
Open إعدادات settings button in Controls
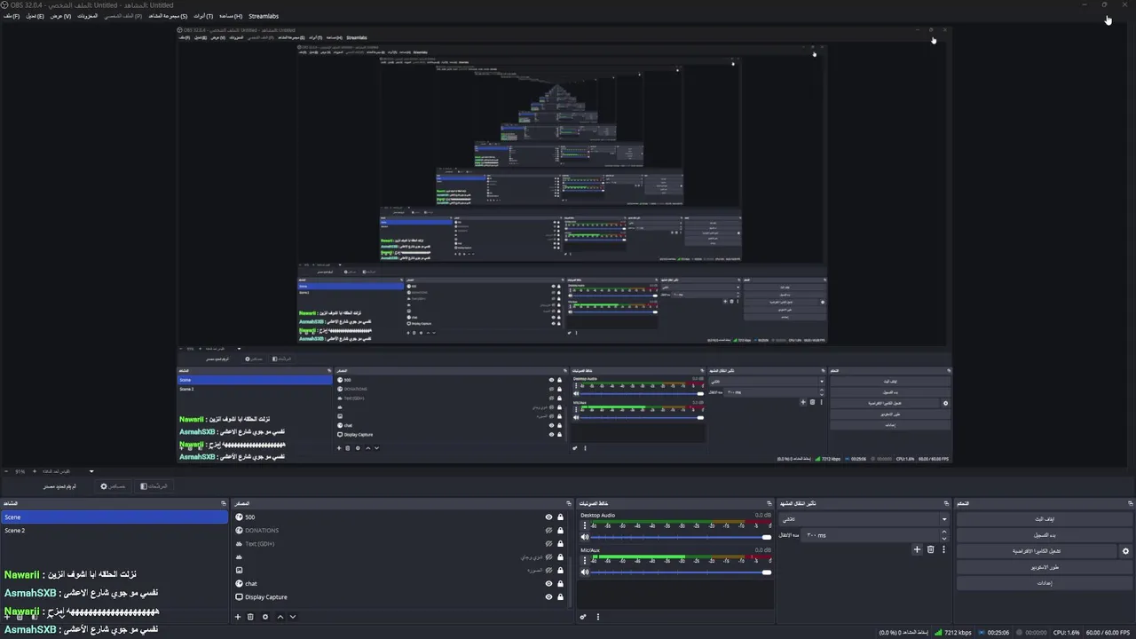(x=1045, y=583)
